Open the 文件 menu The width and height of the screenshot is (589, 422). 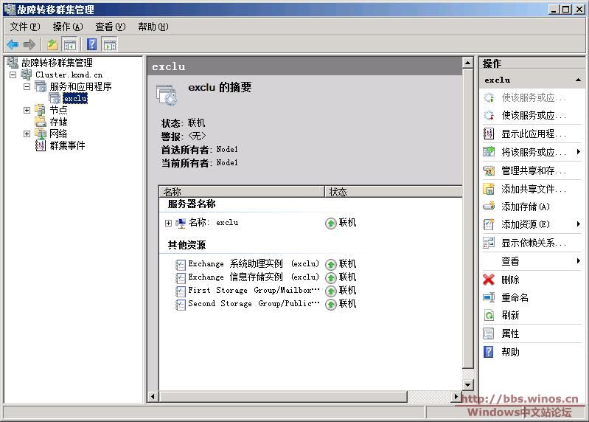point(25,27)
